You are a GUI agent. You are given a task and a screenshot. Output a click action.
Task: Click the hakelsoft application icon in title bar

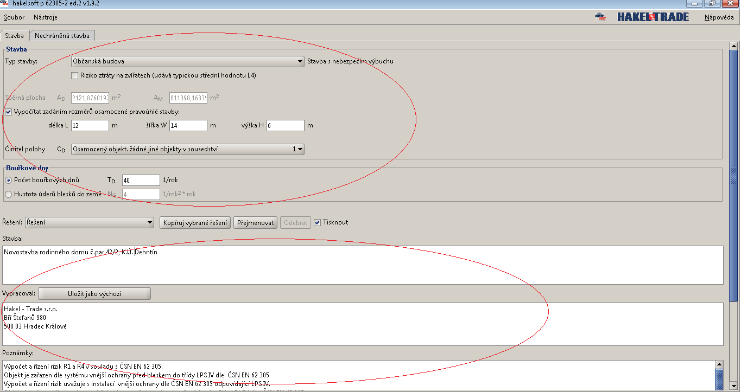tap(5, 3)
